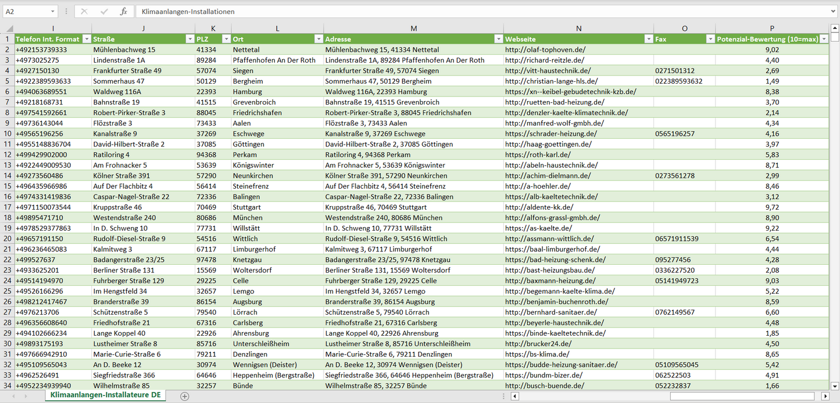Open the PLZ column filter dropdown
This screenshot has height=403, width=840.
click(x=226, y=39)
